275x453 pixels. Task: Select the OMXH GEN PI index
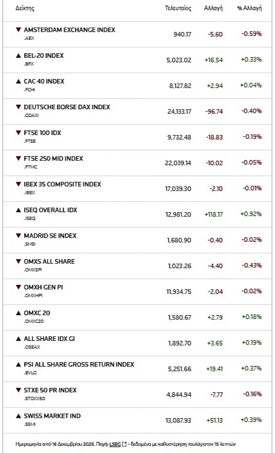click(x=44, y=287)
